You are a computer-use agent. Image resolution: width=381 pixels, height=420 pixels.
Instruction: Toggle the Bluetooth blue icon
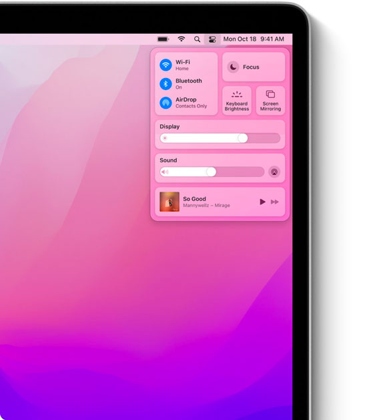point(165,84)
